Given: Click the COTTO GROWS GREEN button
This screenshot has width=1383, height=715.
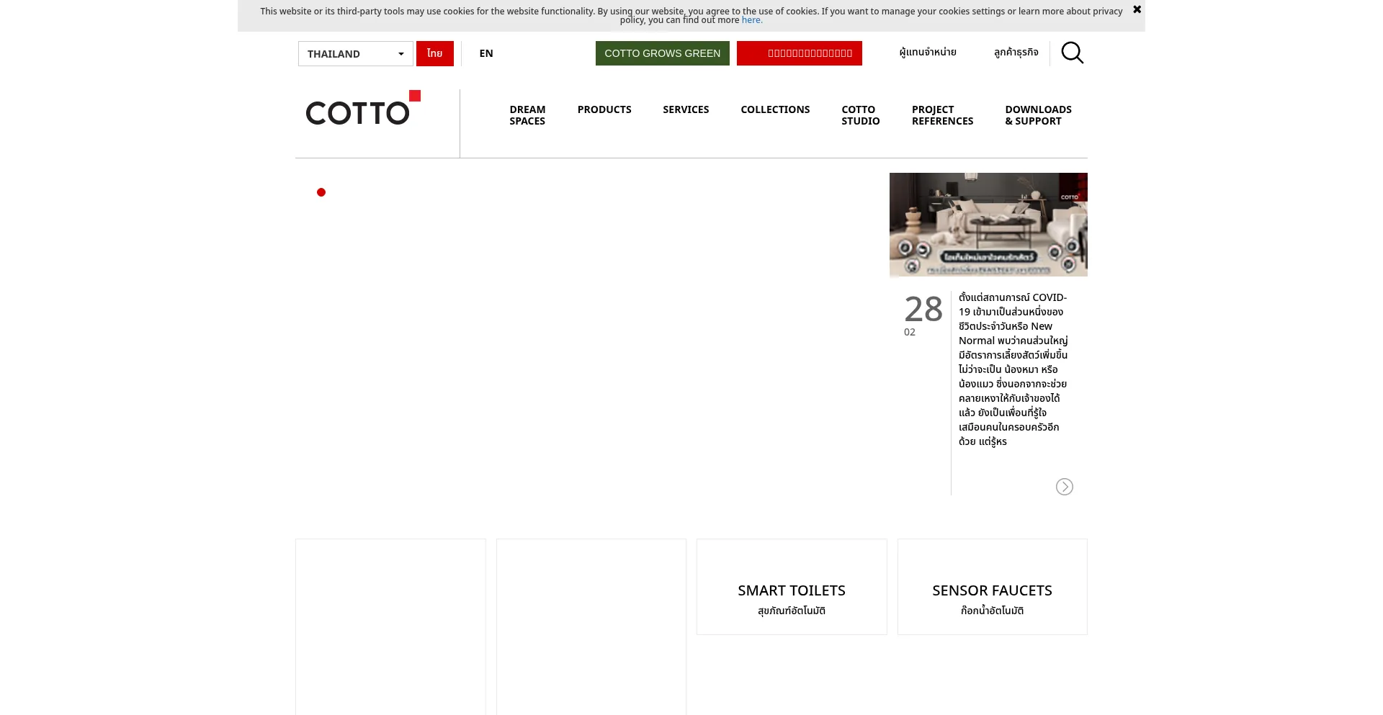Looking at the screenshot, I should [x=662, y=53].
